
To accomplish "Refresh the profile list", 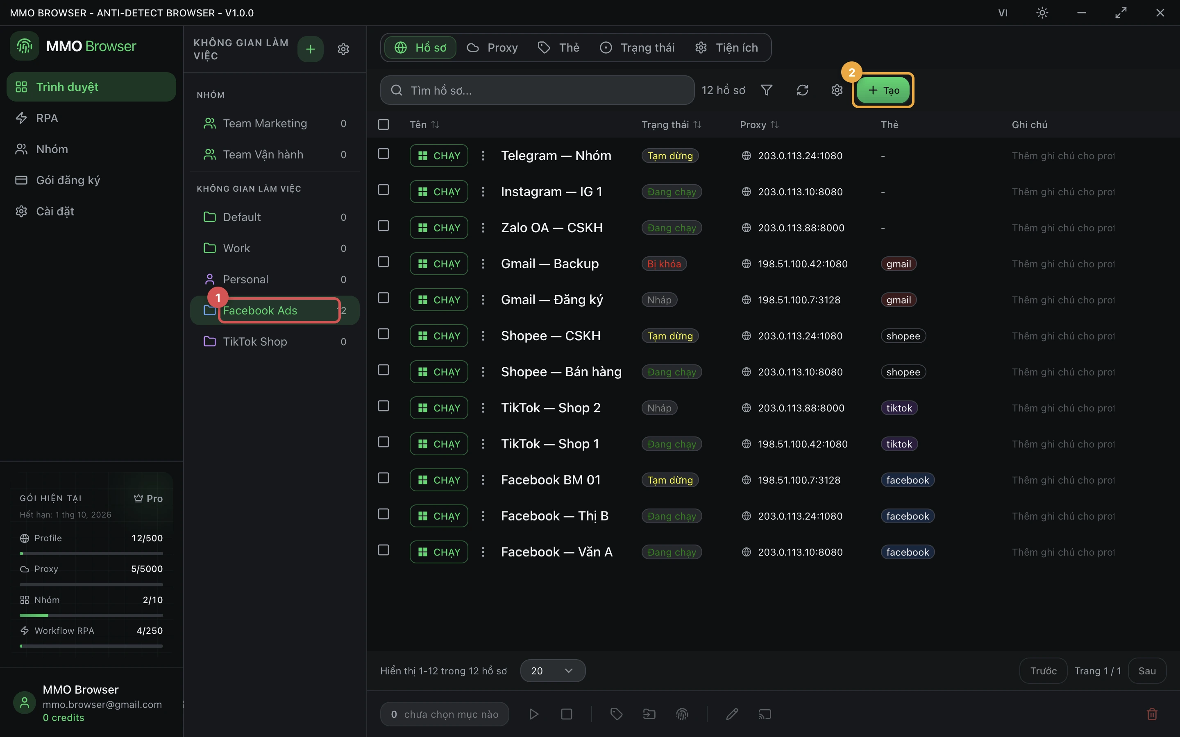I will pyautogui.click(x=802, y=90).
